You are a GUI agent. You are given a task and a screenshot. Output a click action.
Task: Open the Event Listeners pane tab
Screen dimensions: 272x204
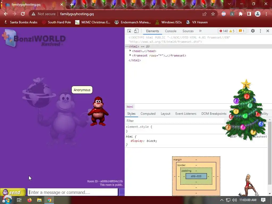pyautogui.click(x=186, y=114)
